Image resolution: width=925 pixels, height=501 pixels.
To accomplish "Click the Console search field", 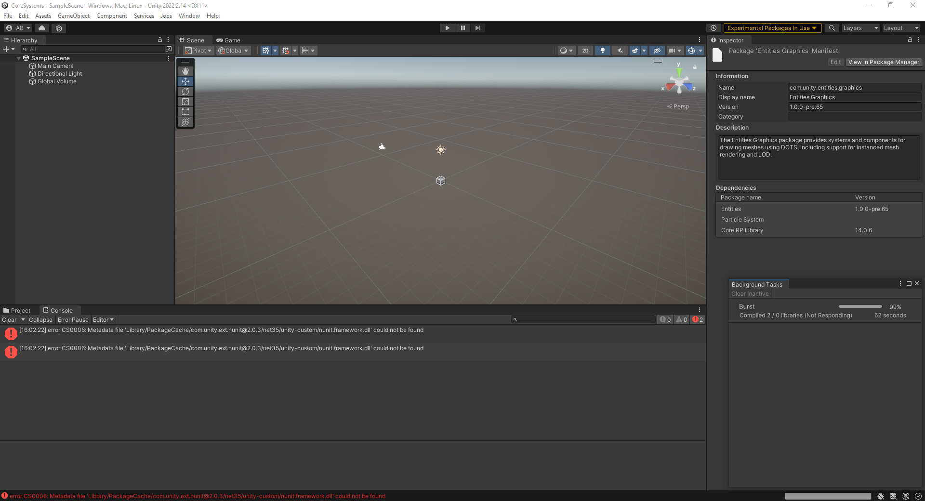I will tap(583, 319).
